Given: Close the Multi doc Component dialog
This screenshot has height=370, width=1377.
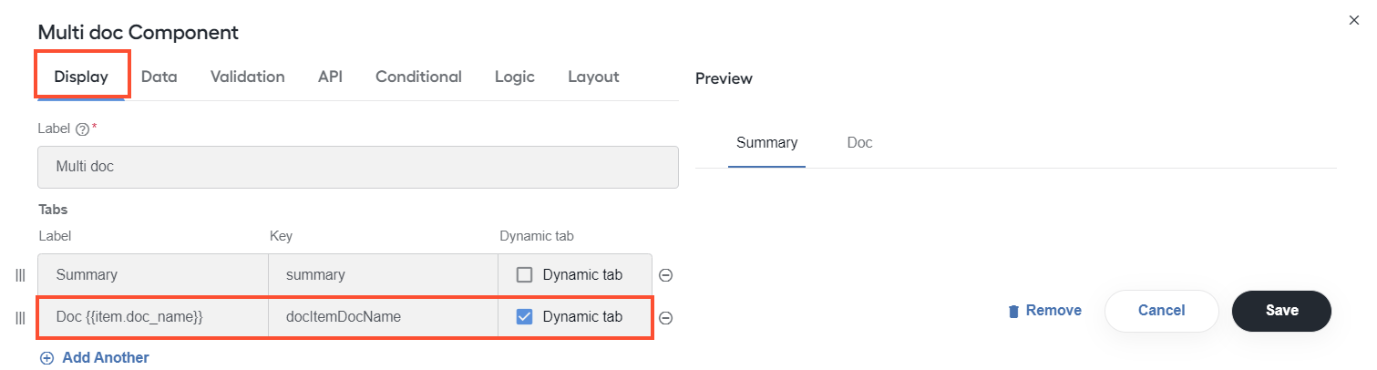Looking at the screenshot, I should tap(1353, 20).
